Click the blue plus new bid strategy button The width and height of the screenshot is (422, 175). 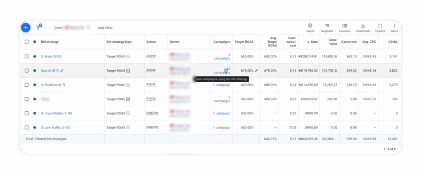click(26, 28)
